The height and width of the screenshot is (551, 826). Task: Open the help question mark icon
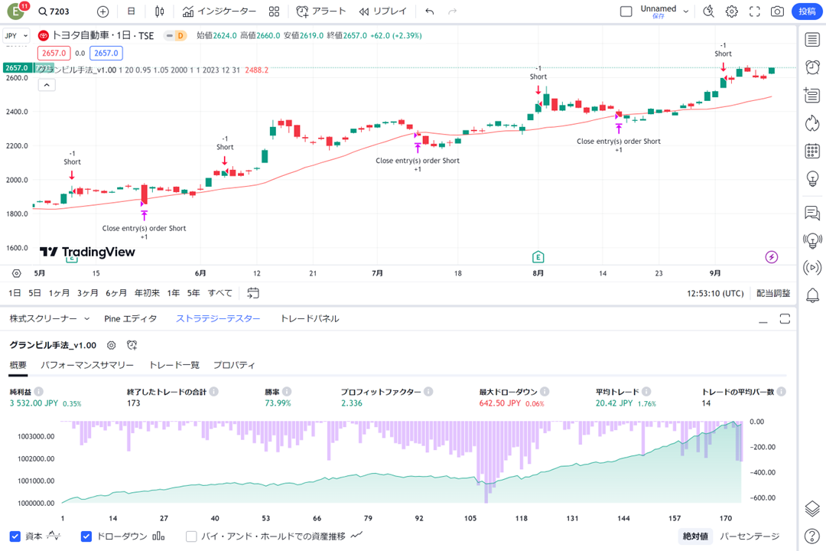coord(812,536)
